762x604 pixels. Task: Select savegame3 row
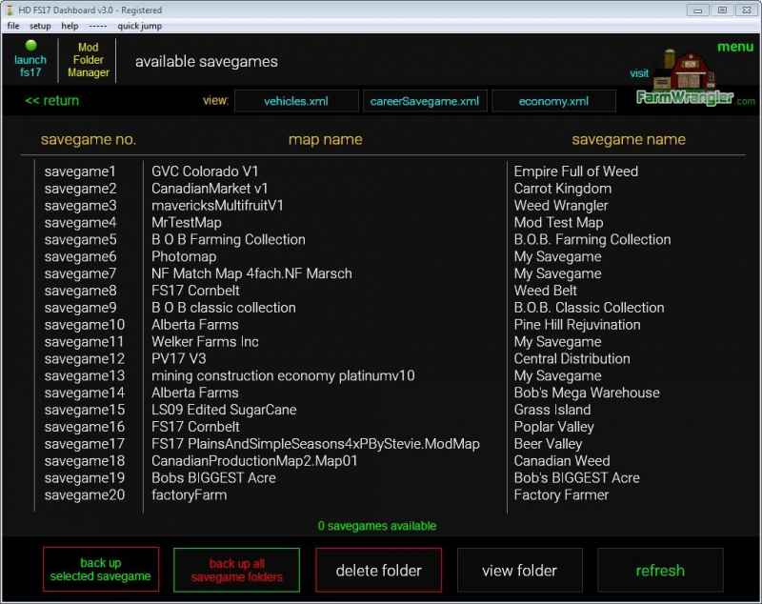80,206
